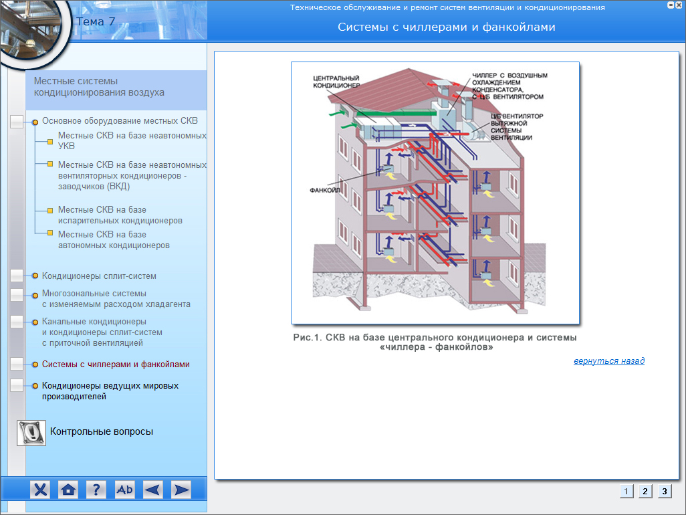Toggle the box beside Основное оборудование местных СКВ
The width and height of the screenshot is (686, 515).
point(17,122)
